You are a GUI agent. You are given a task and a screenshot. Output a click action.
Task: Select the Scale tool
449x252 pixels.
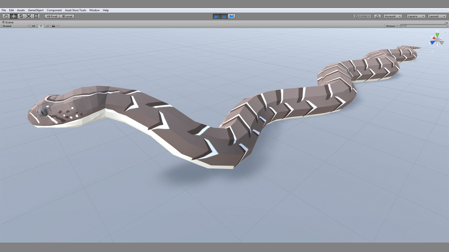tap(28, 16)
